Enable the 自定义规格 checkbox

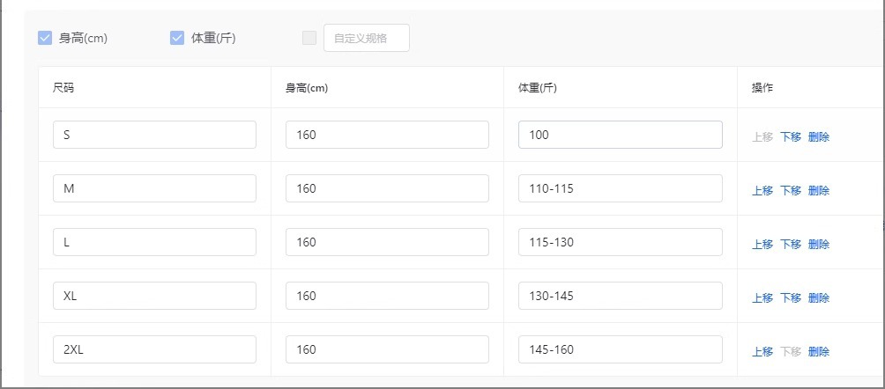[309, 38]
